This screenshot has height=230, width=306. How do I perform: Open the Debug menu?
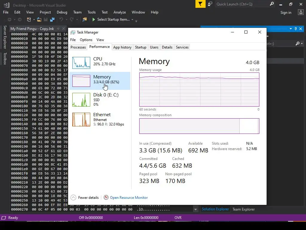(x=62, y=12)
